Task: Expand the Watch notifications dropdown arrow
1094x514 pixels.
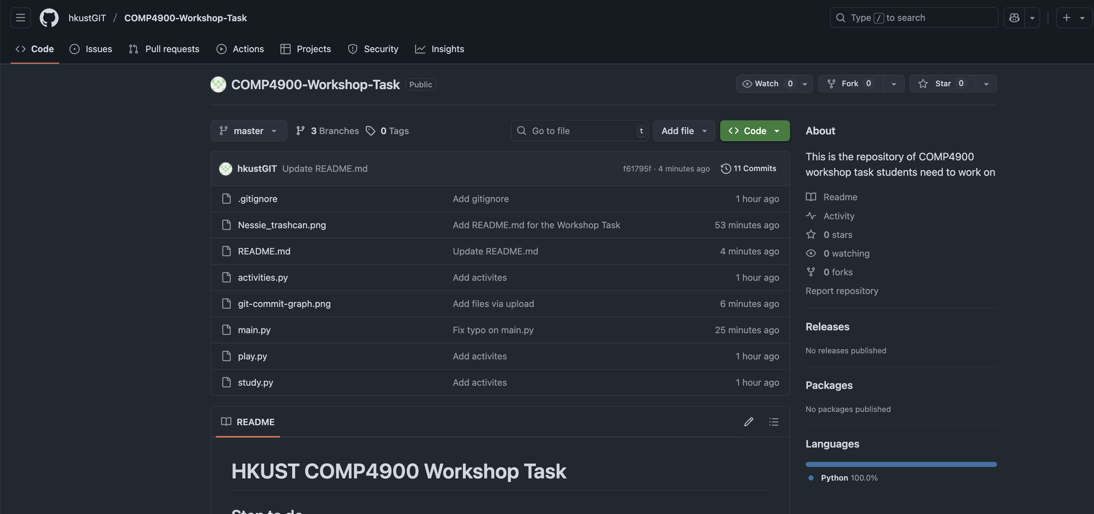Action: coord(805,84)
